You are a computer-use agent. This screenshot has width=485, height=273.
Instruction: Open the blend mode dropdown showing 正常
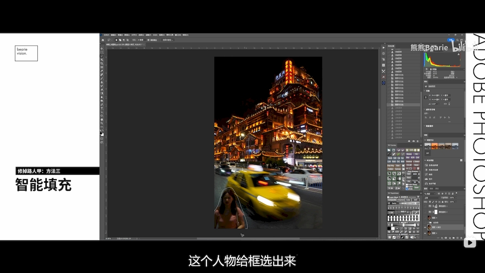tap(432, 198)
